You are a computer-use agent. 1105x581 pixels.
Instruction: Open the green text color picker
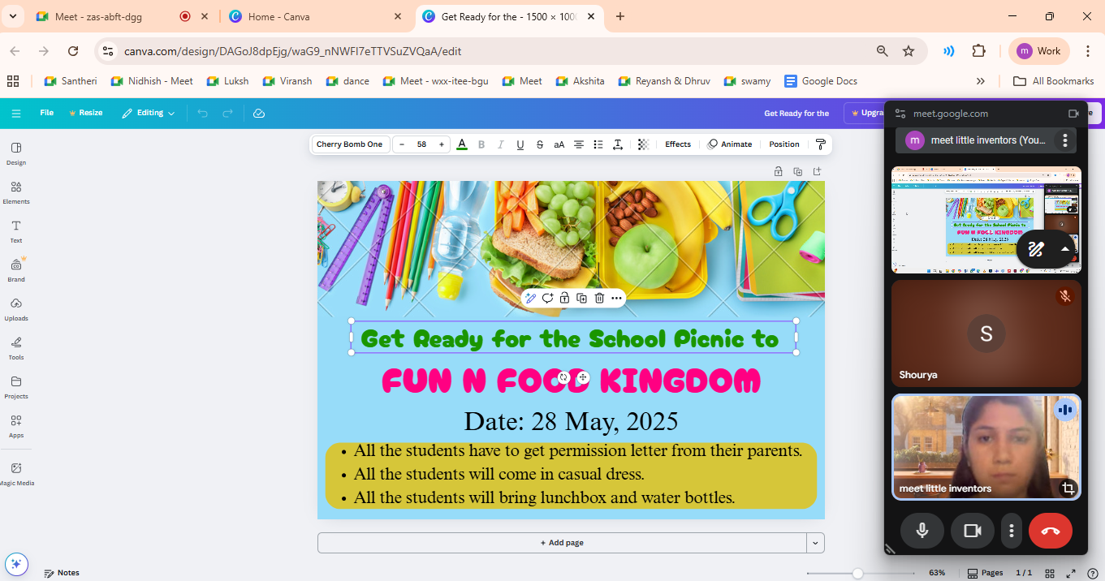(462, 144)
